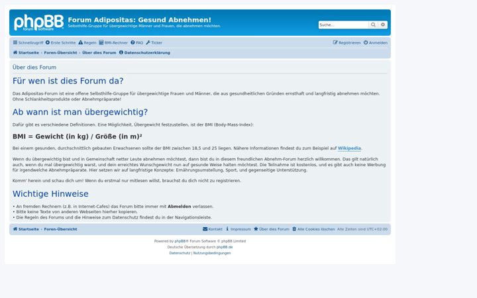The image size is (477, 298).
Task: Open the phpBB.de translation link
Action: point(225,247)
